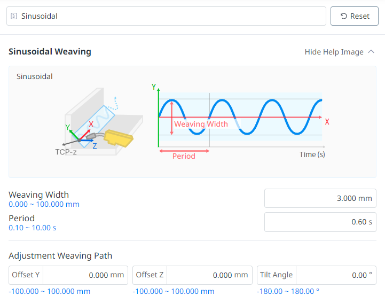
Task: Click the Time (s) axis label
Action: tap(312, 154)
